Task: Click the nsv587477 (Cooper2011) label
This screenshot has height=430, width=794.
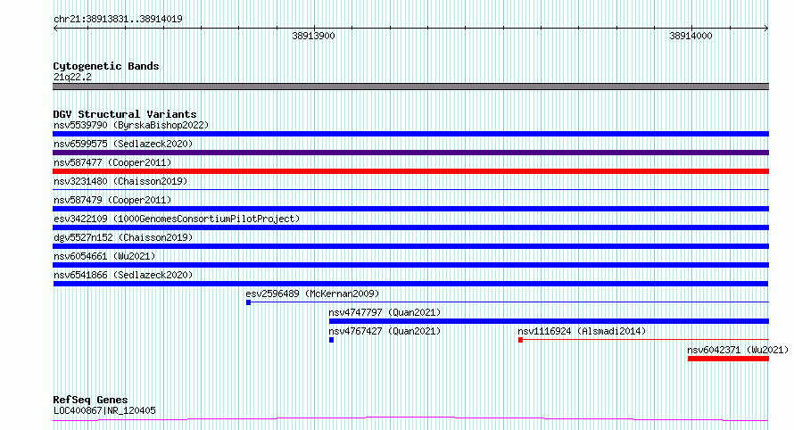Action: coord(112,162)
